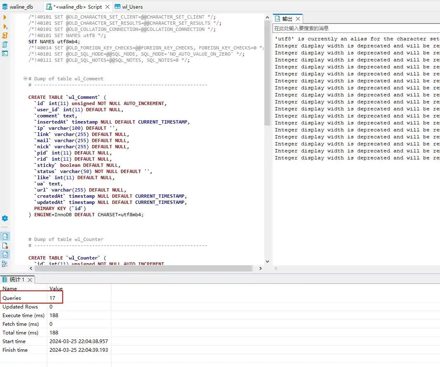
Task: Close the 统计 1 results tab
Action: [30, 280]
